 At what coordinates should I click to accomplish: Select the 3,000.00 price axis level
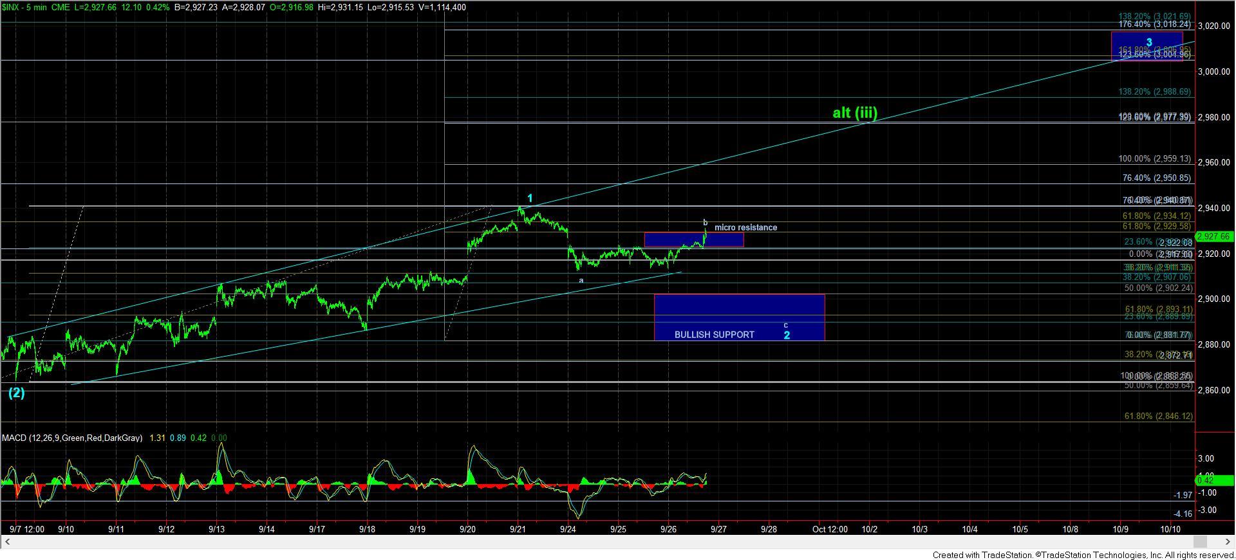[x=1213, y=72]
